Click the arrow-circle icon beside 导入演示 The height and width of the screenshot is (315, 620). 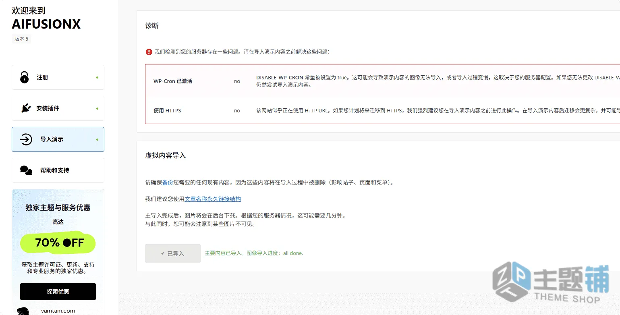tap(26, 139)
